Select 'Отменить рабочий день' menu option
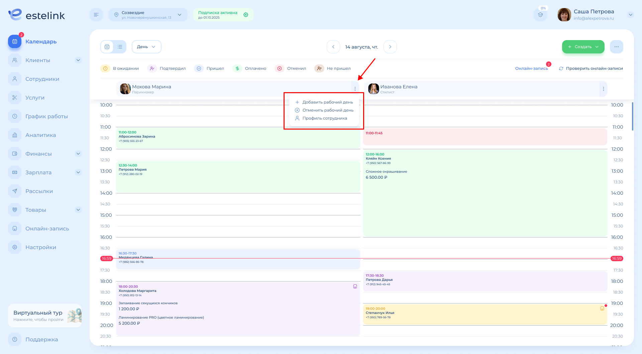 (x=328, y=110)
